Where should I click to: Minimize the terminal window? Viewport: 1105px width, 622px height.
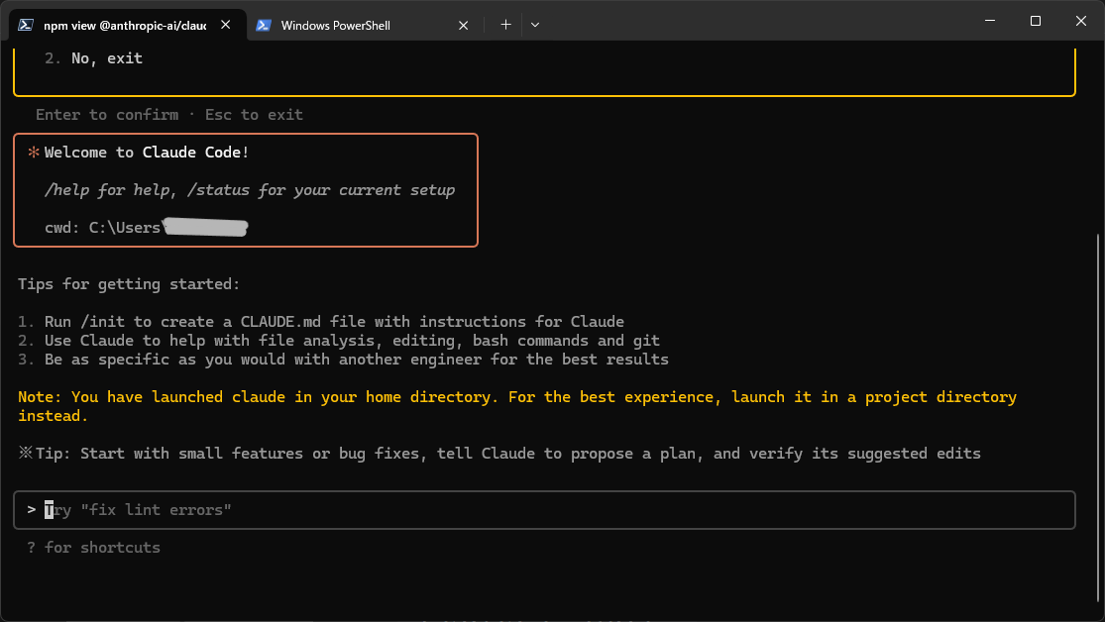click(x=990, y=21)
